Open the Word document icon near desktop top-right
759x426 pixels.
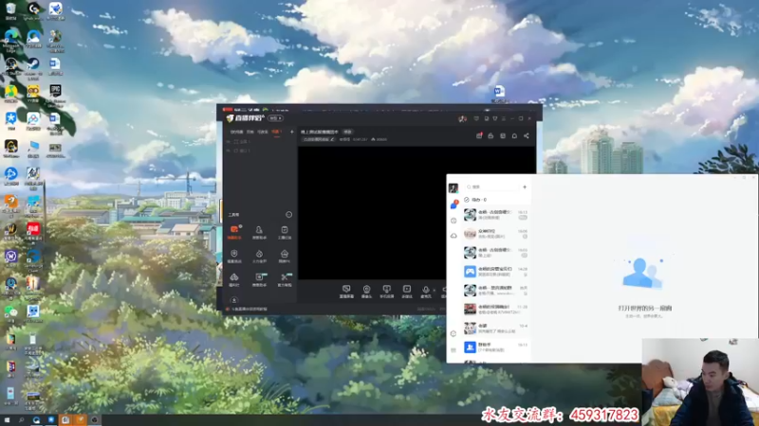499,93
